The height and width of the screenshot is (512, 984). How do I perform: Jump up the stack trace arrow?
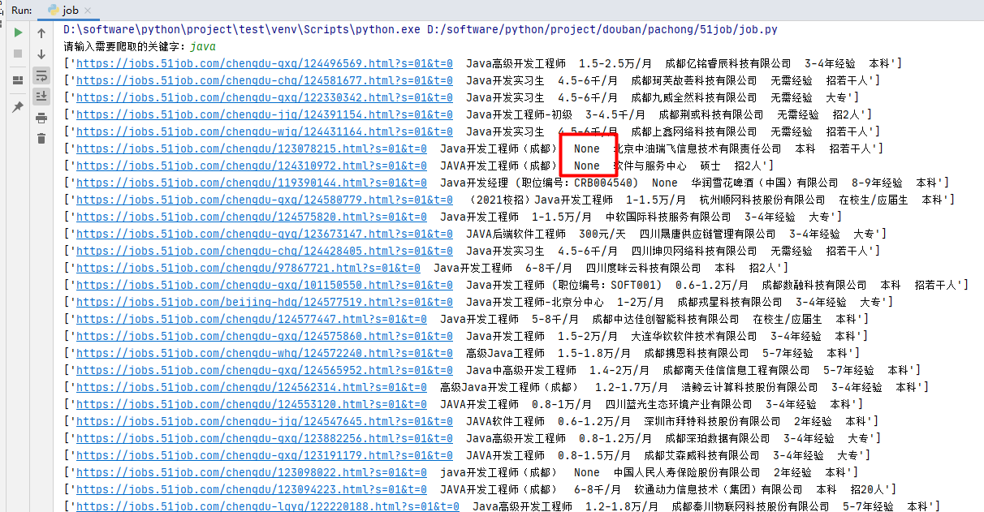[x=41, y=33]
